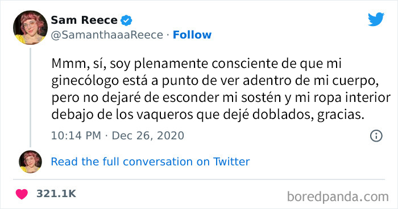The width and height of the screenshot is (398, 209).
Task: Click the Dec 26, 2020 date
Action: [x=148, y=136]
